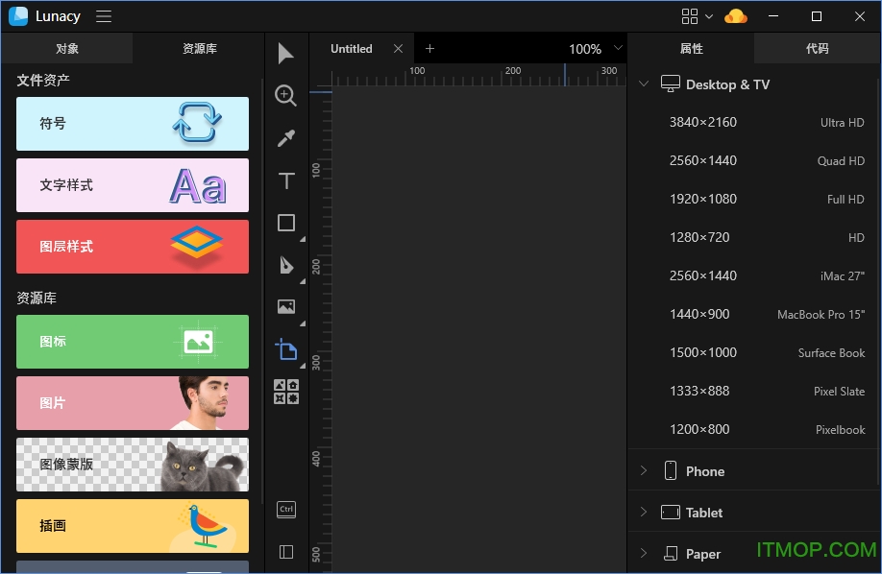Open the icons and components tool
882x574 pixels.
(286, 392)
